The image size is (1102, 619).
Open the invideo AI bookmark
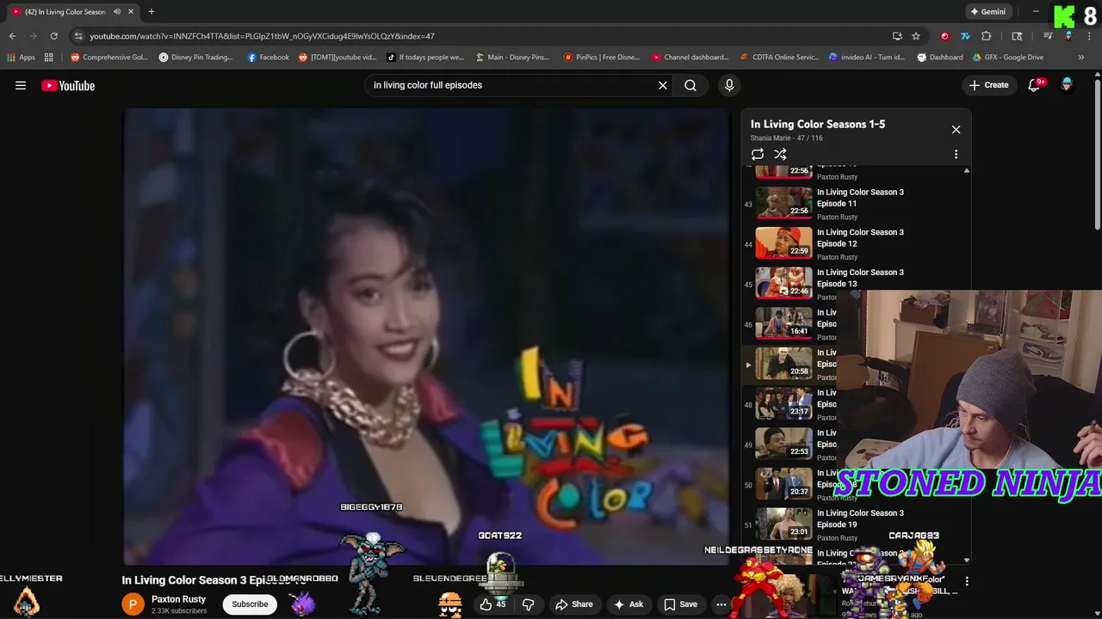(867, 58)
